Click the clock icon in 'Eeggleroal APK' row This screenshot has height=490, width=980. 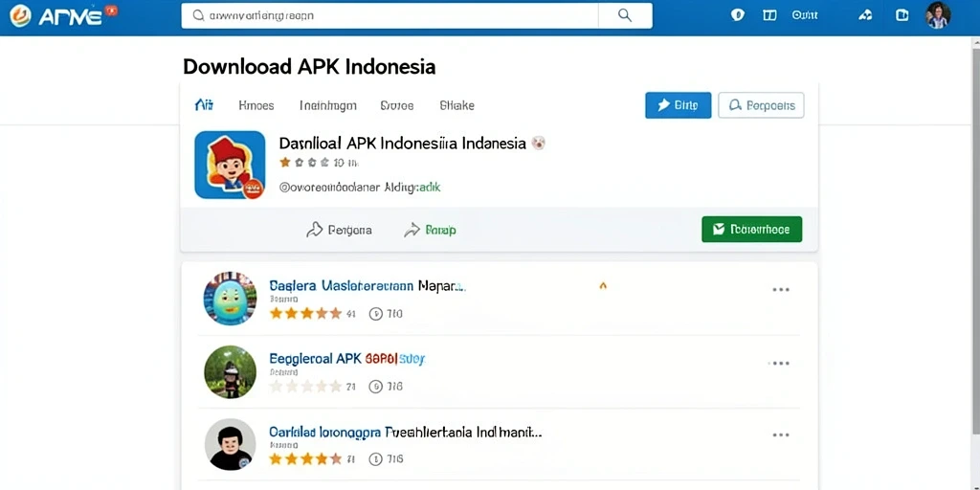pyautogui.click(x=375, y=387)
